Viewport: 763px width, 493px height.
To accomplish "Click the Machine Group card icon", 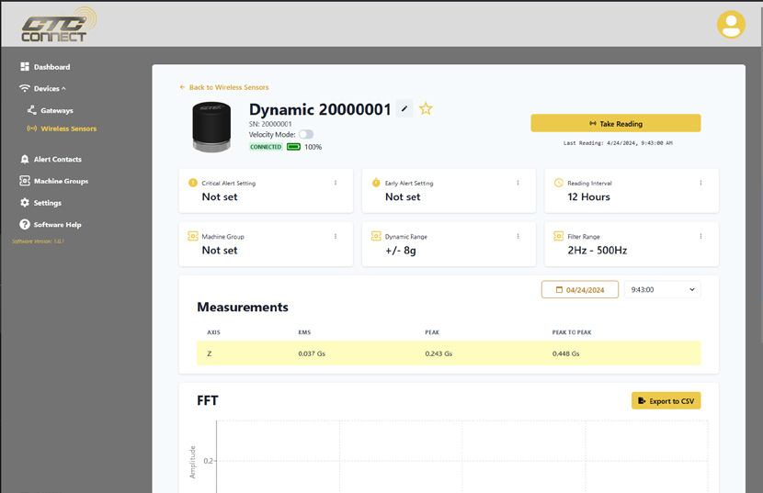I will click(x=193, y=236).
